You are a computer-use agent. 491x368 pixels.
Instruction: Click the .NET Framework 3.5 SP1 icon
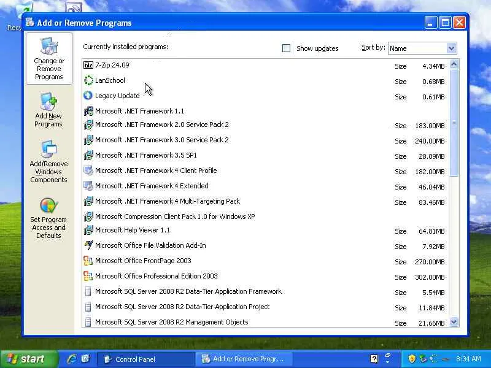pos(88,155)
